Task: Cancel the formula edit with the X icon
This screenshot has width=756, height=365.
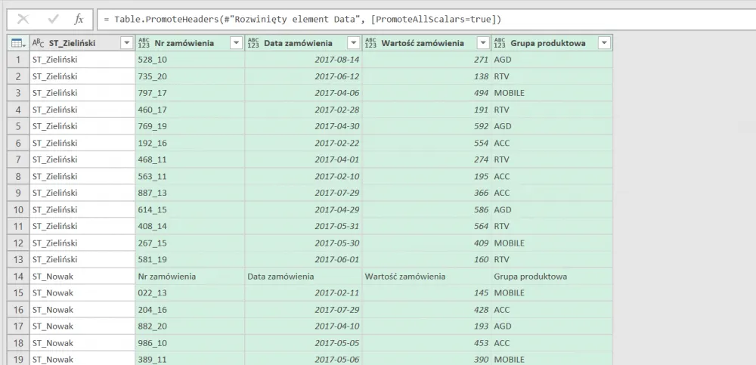Action: pyautogui.click(x=23, y=18)
